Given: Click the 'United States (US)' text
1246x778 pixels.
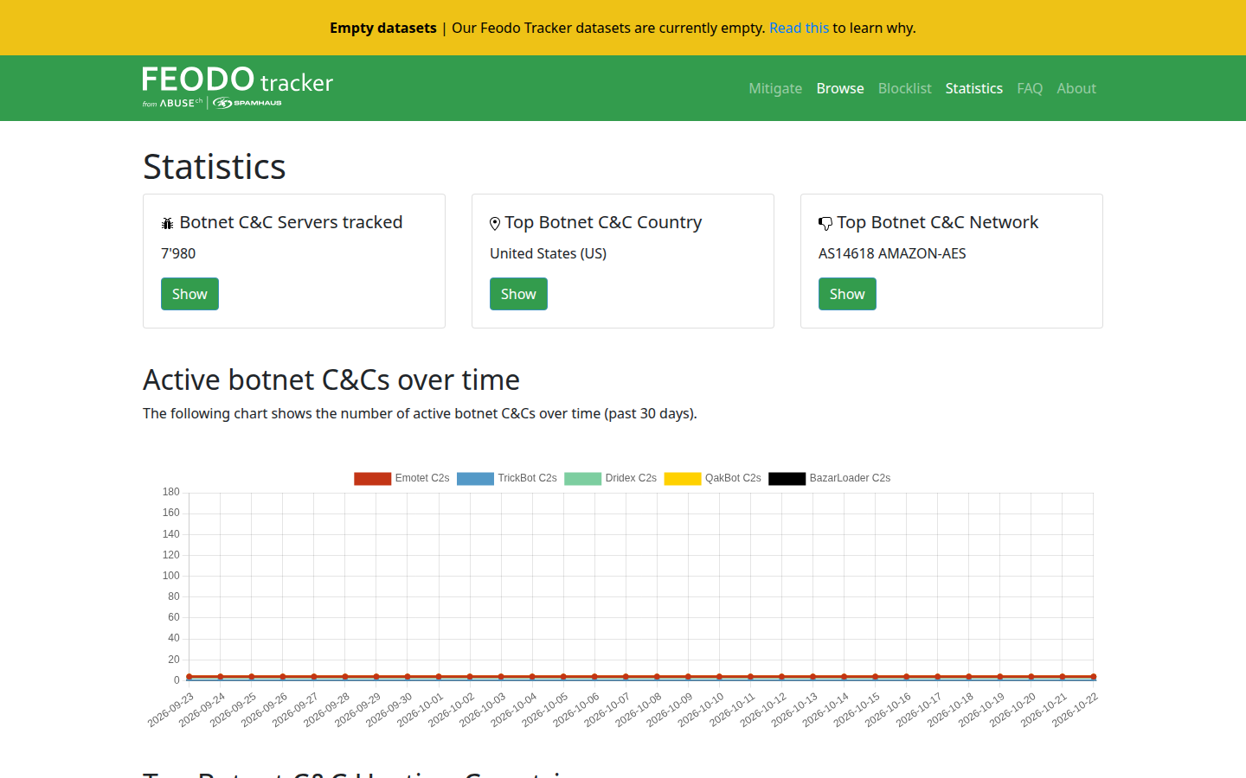Looking at the screenshot, I should click(548, 253).
